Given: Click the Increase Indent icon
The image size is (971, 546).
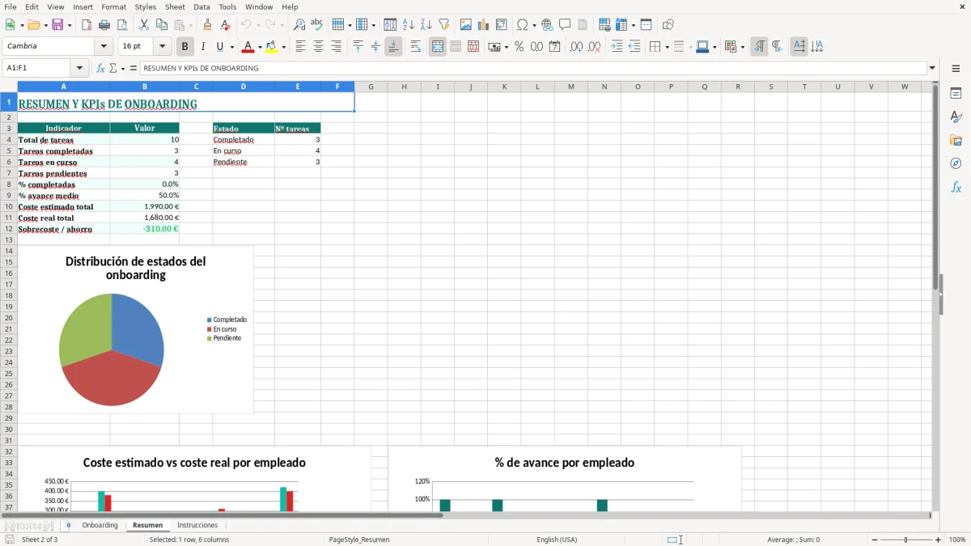Looking at the screenshot, I should [x=617, y=47].
